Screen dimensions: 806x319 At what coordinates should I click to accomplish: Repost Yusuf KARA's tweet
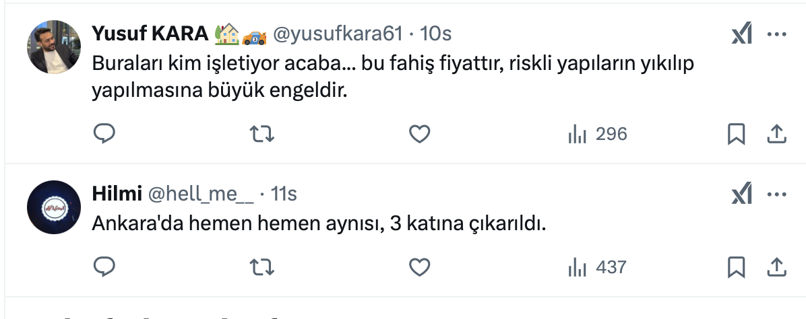261,134
